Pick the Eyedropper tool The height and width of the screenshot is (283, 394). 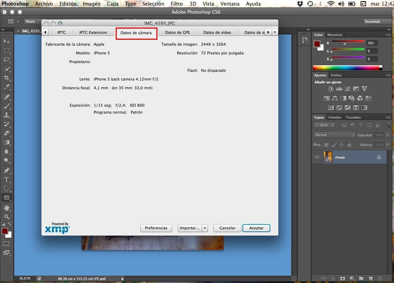pyautogui.click(x=7, y=87)
